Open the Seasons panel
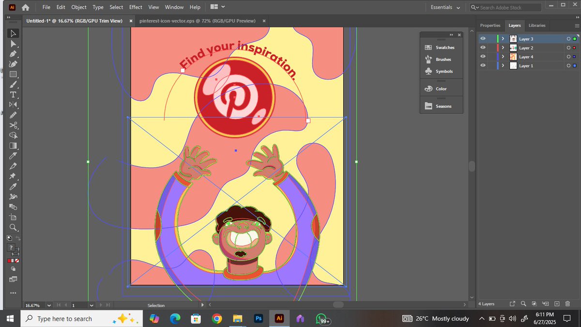 [x=441, y=106]
